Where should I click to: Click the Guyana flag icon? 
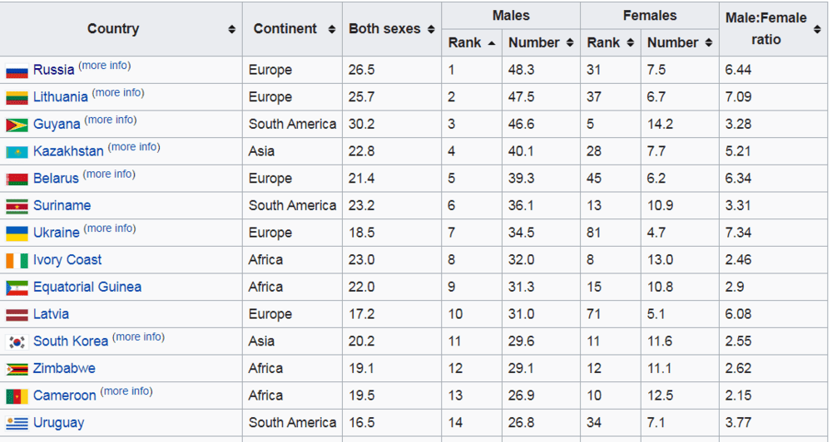(17, 125)
